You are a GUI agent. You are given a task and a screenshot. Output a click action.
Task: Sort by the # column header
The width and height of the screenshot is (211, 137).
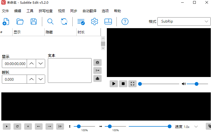click(x=6, y=32)
